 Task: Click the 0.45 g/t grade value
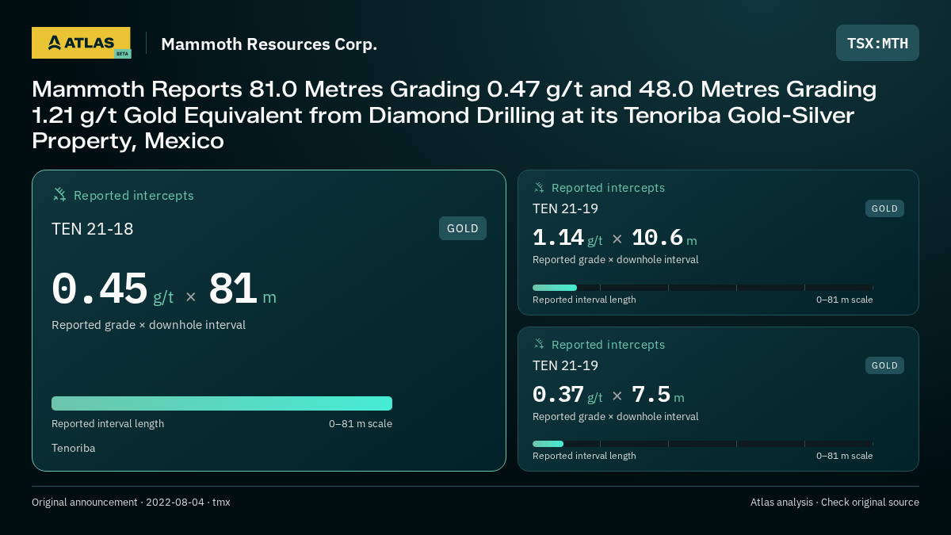click(x=113, y=289)
